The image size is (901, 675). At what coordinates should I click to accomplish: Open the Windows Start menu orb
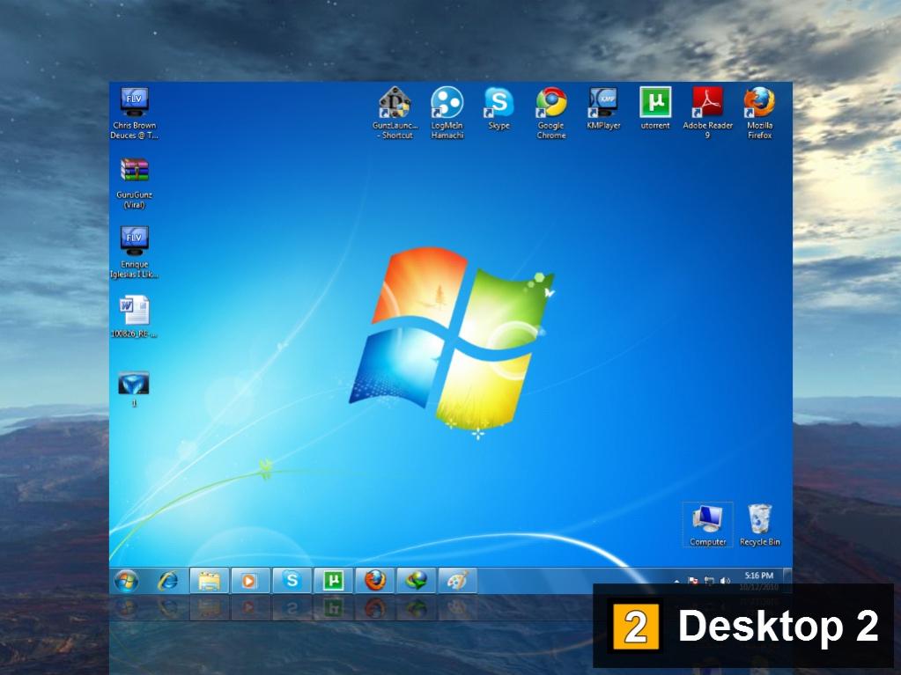(126, 581)
